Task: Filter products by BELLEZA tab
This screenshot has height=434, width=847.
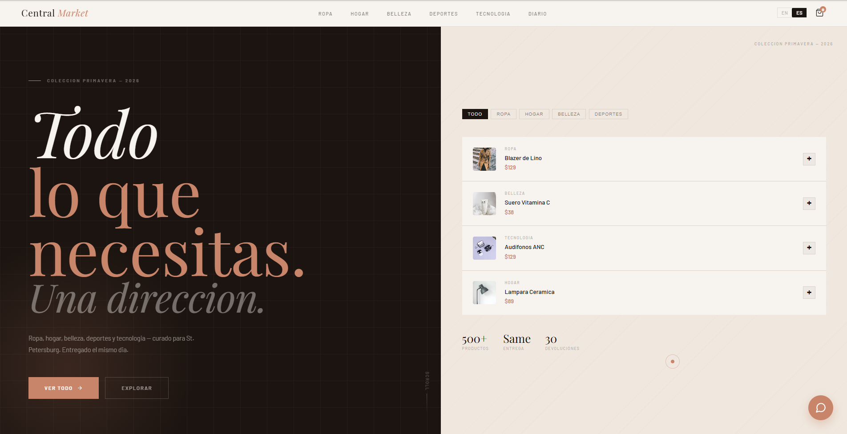Action: pos(569,114)
